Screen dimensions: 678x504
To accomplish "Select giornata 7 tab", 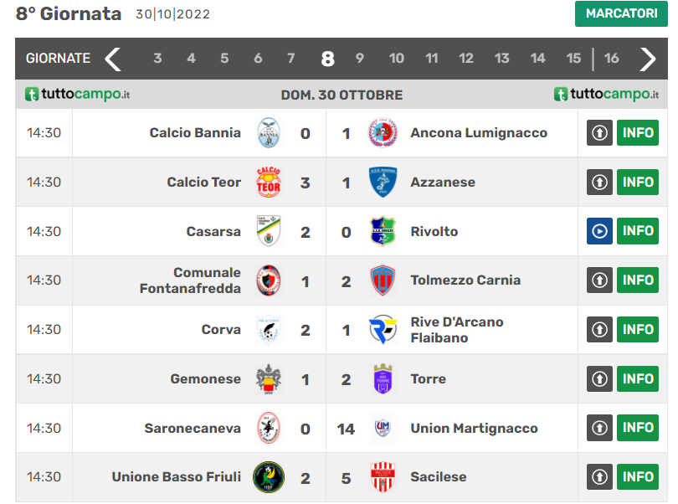I will tap(291, 59).
